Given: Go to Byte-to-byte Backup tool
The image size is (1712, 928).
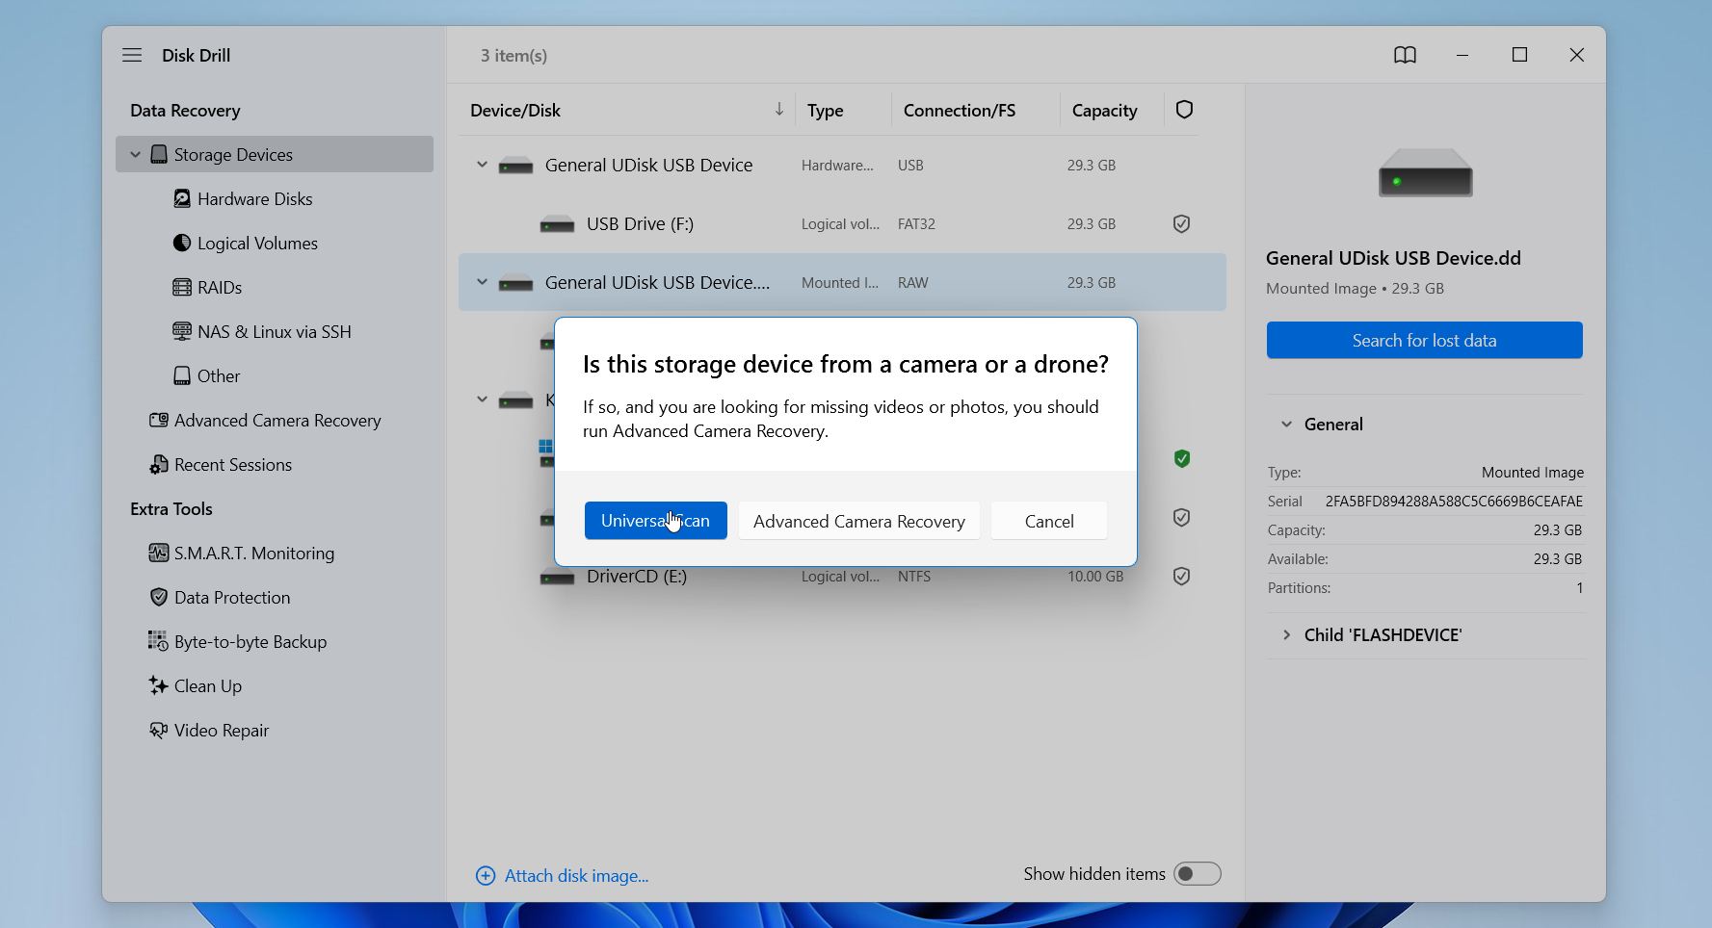Looking at the screenshot, I should [250, 642].
